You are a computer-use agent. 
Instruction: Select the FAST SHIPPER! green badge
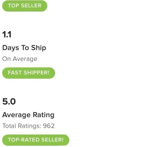pos(29,73)
